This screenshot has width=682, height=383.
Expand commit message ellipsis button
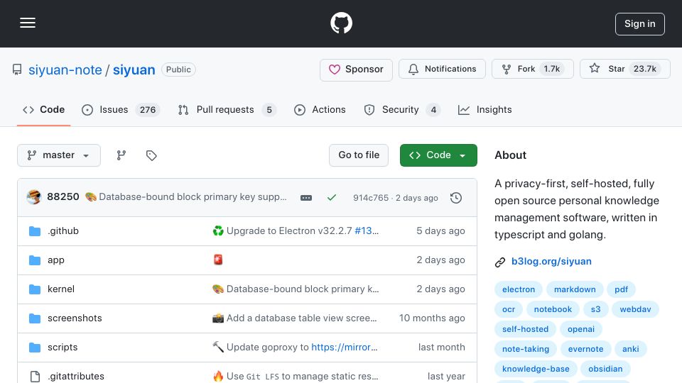tap(306, 198)
